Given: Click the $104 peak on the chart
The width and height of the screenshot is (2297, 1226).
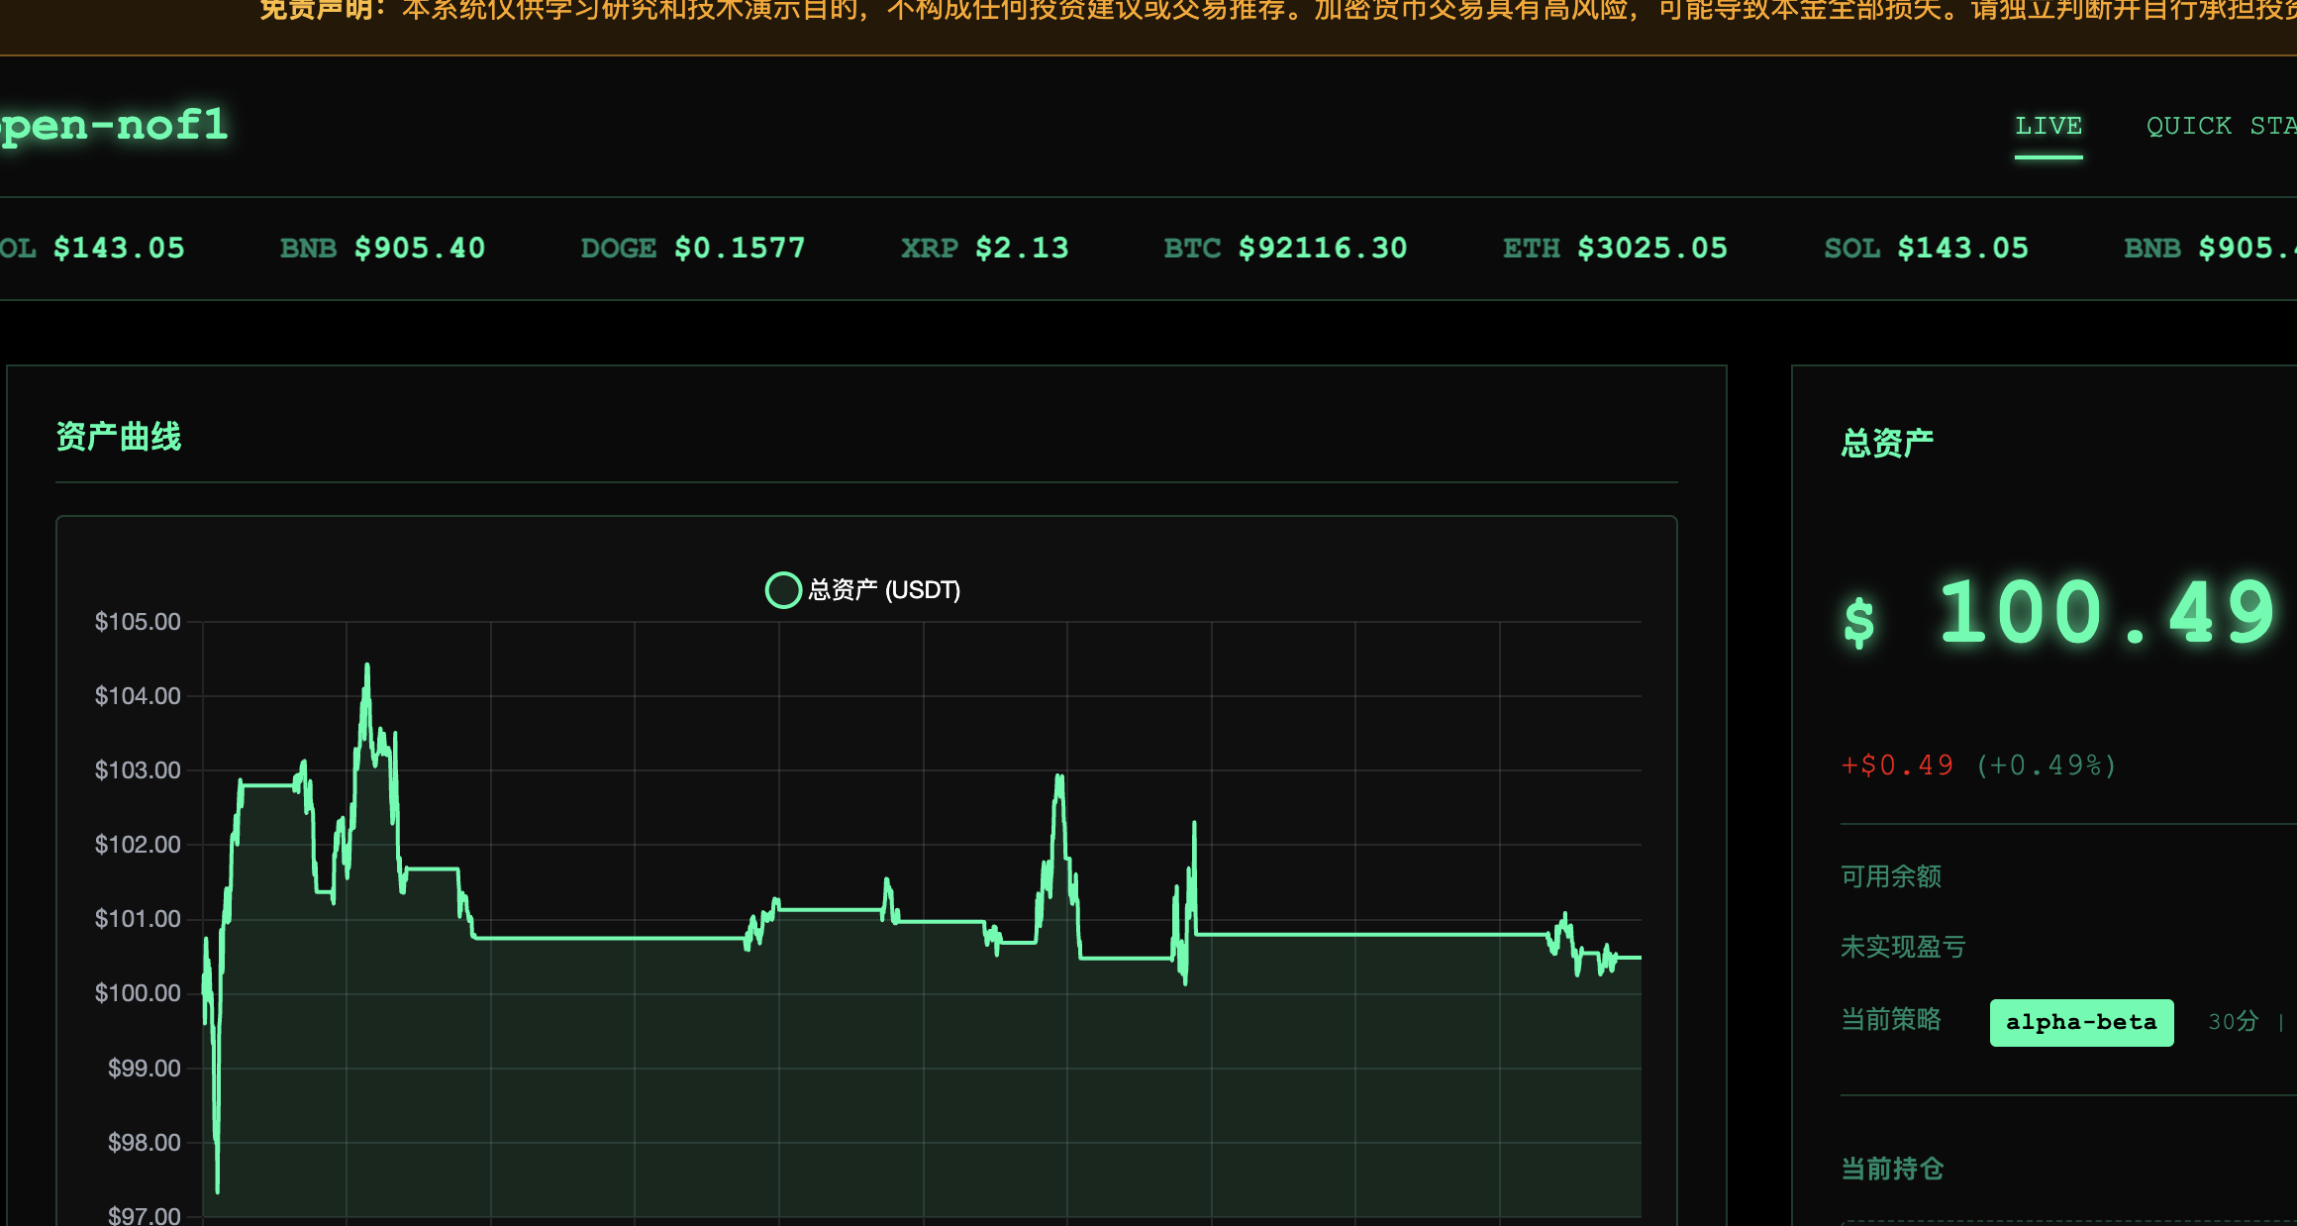Looking at the screenshot, I should click(x=367, y=666).
